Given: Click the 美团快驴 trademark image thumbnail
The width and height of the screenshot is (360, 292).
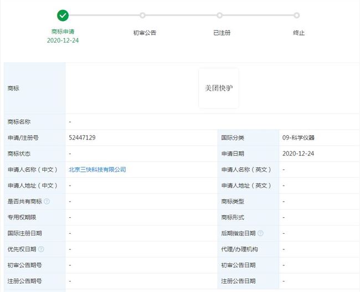Looking at the screenshot, I should tap(219, 88).
